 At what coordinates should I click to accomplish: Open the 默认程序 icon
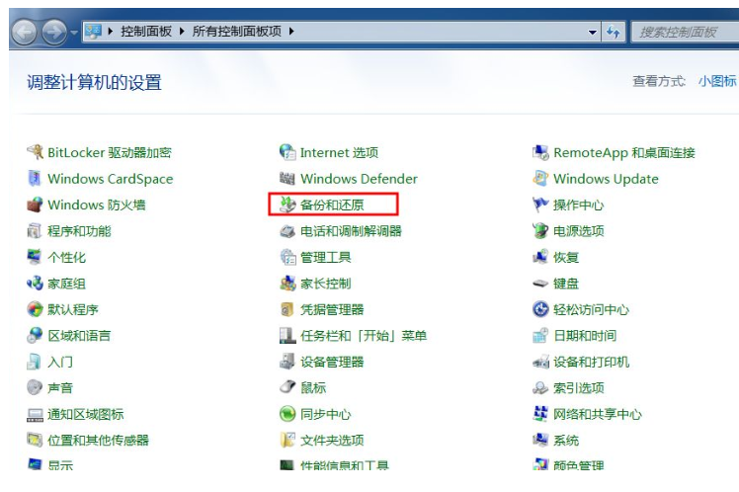[35, 309]
